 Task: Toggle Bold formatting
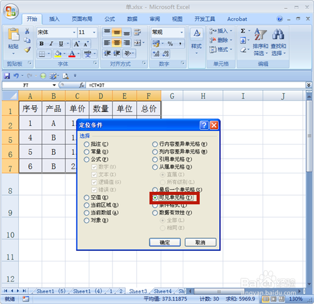[x=41, y=44]
